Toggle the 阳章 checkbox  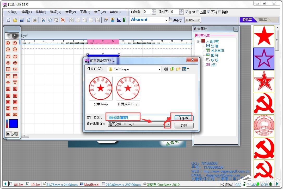pyautogui.click(x=187, y=12)
